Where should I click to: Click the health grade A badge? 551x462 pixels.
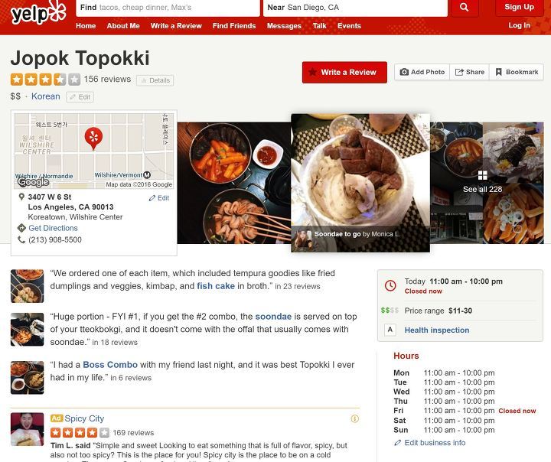390,330
